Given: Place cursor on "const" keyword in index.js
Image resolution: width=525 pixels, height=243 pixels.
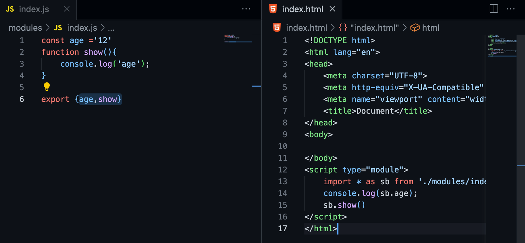Looking at the screenshot, I should click(53, 40).
